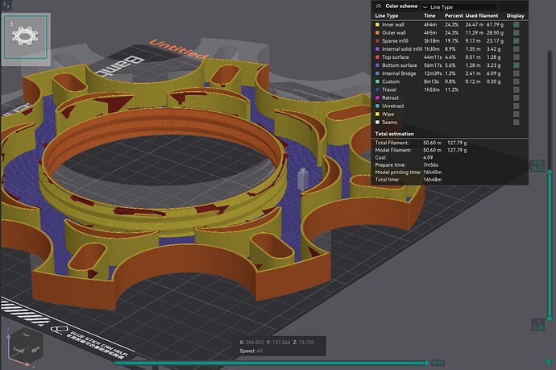Show Seams with its checkbox

[517, 123]
